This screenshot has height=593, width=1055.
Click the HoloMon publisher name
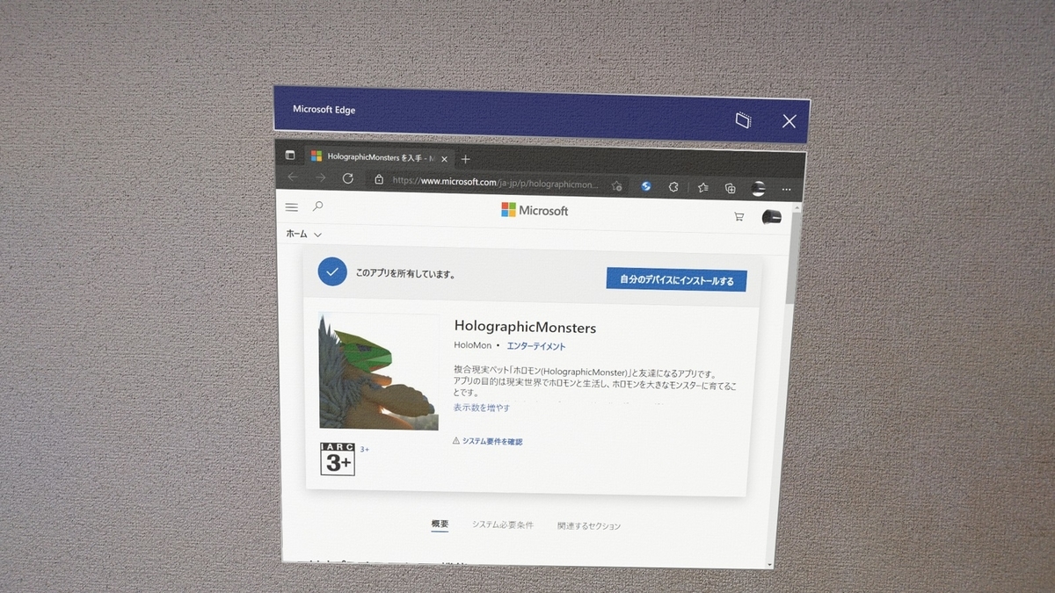[x=472, y=345]
